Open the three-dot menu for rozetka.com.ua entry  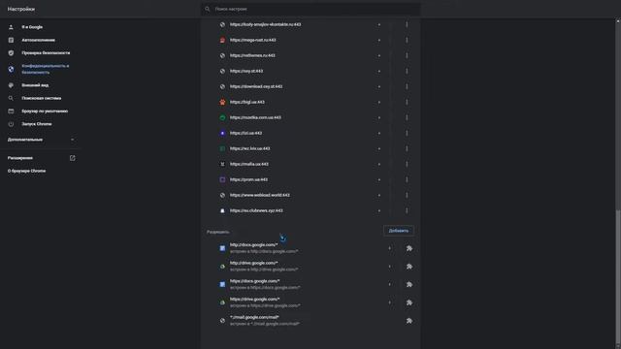pos(407,117)
